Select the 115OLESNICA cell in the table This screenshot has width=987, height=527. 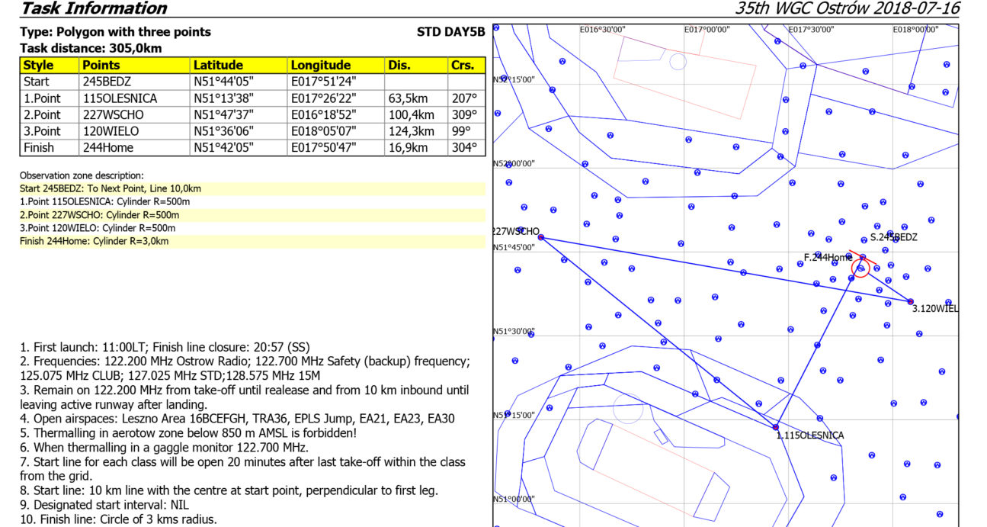(120, 98)
